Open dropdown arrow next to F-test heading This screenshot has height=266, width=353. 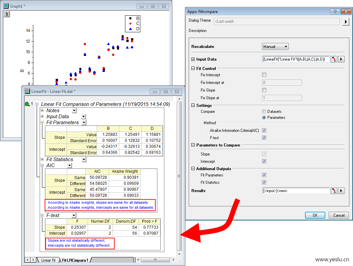click(74, 215)
